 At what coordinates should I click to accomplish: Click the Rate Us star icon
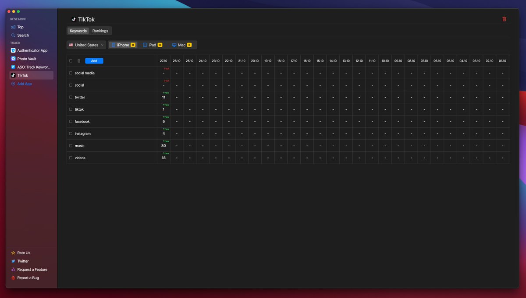[x=13, y=253]
